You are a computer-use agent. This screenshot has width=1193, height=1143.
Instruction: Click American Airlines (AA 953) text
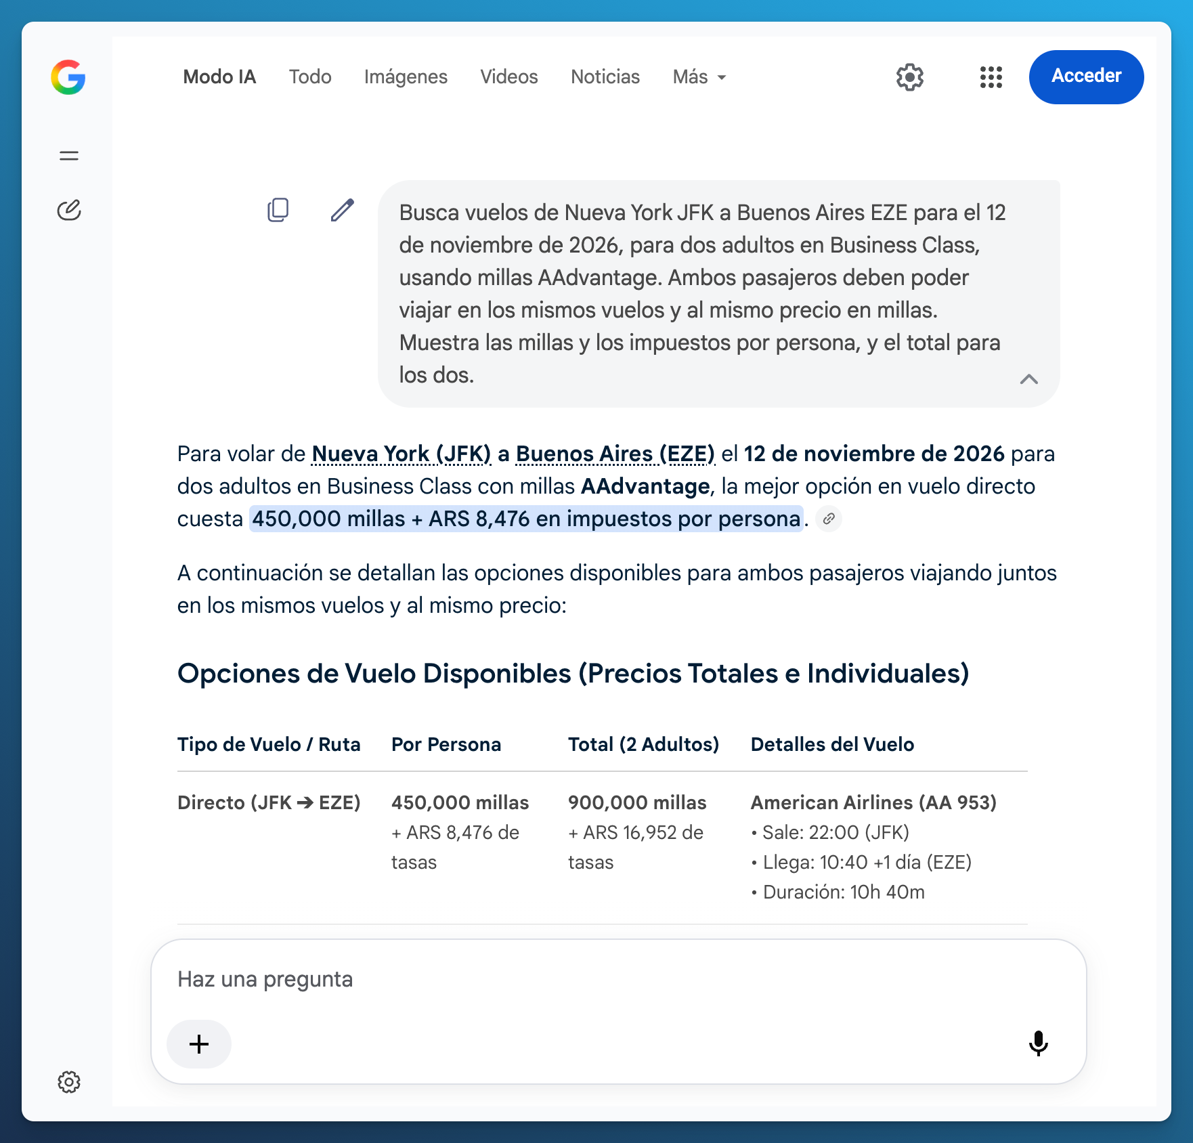[873, 802]
